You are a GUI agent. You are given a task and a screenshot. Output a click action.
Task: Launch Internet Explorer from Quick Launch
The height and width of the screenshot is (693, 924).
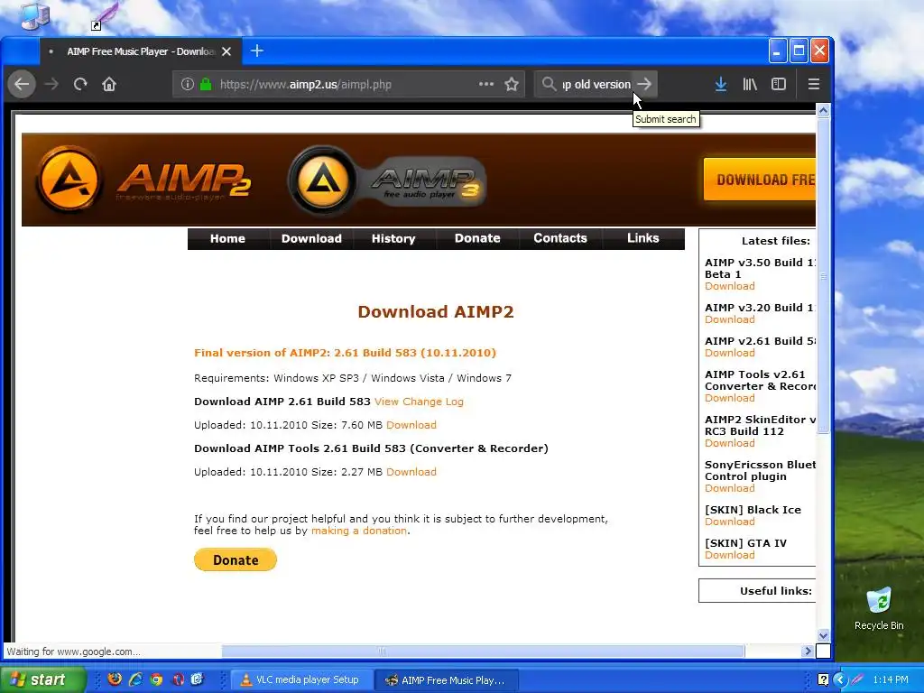[x=135, y=679]
